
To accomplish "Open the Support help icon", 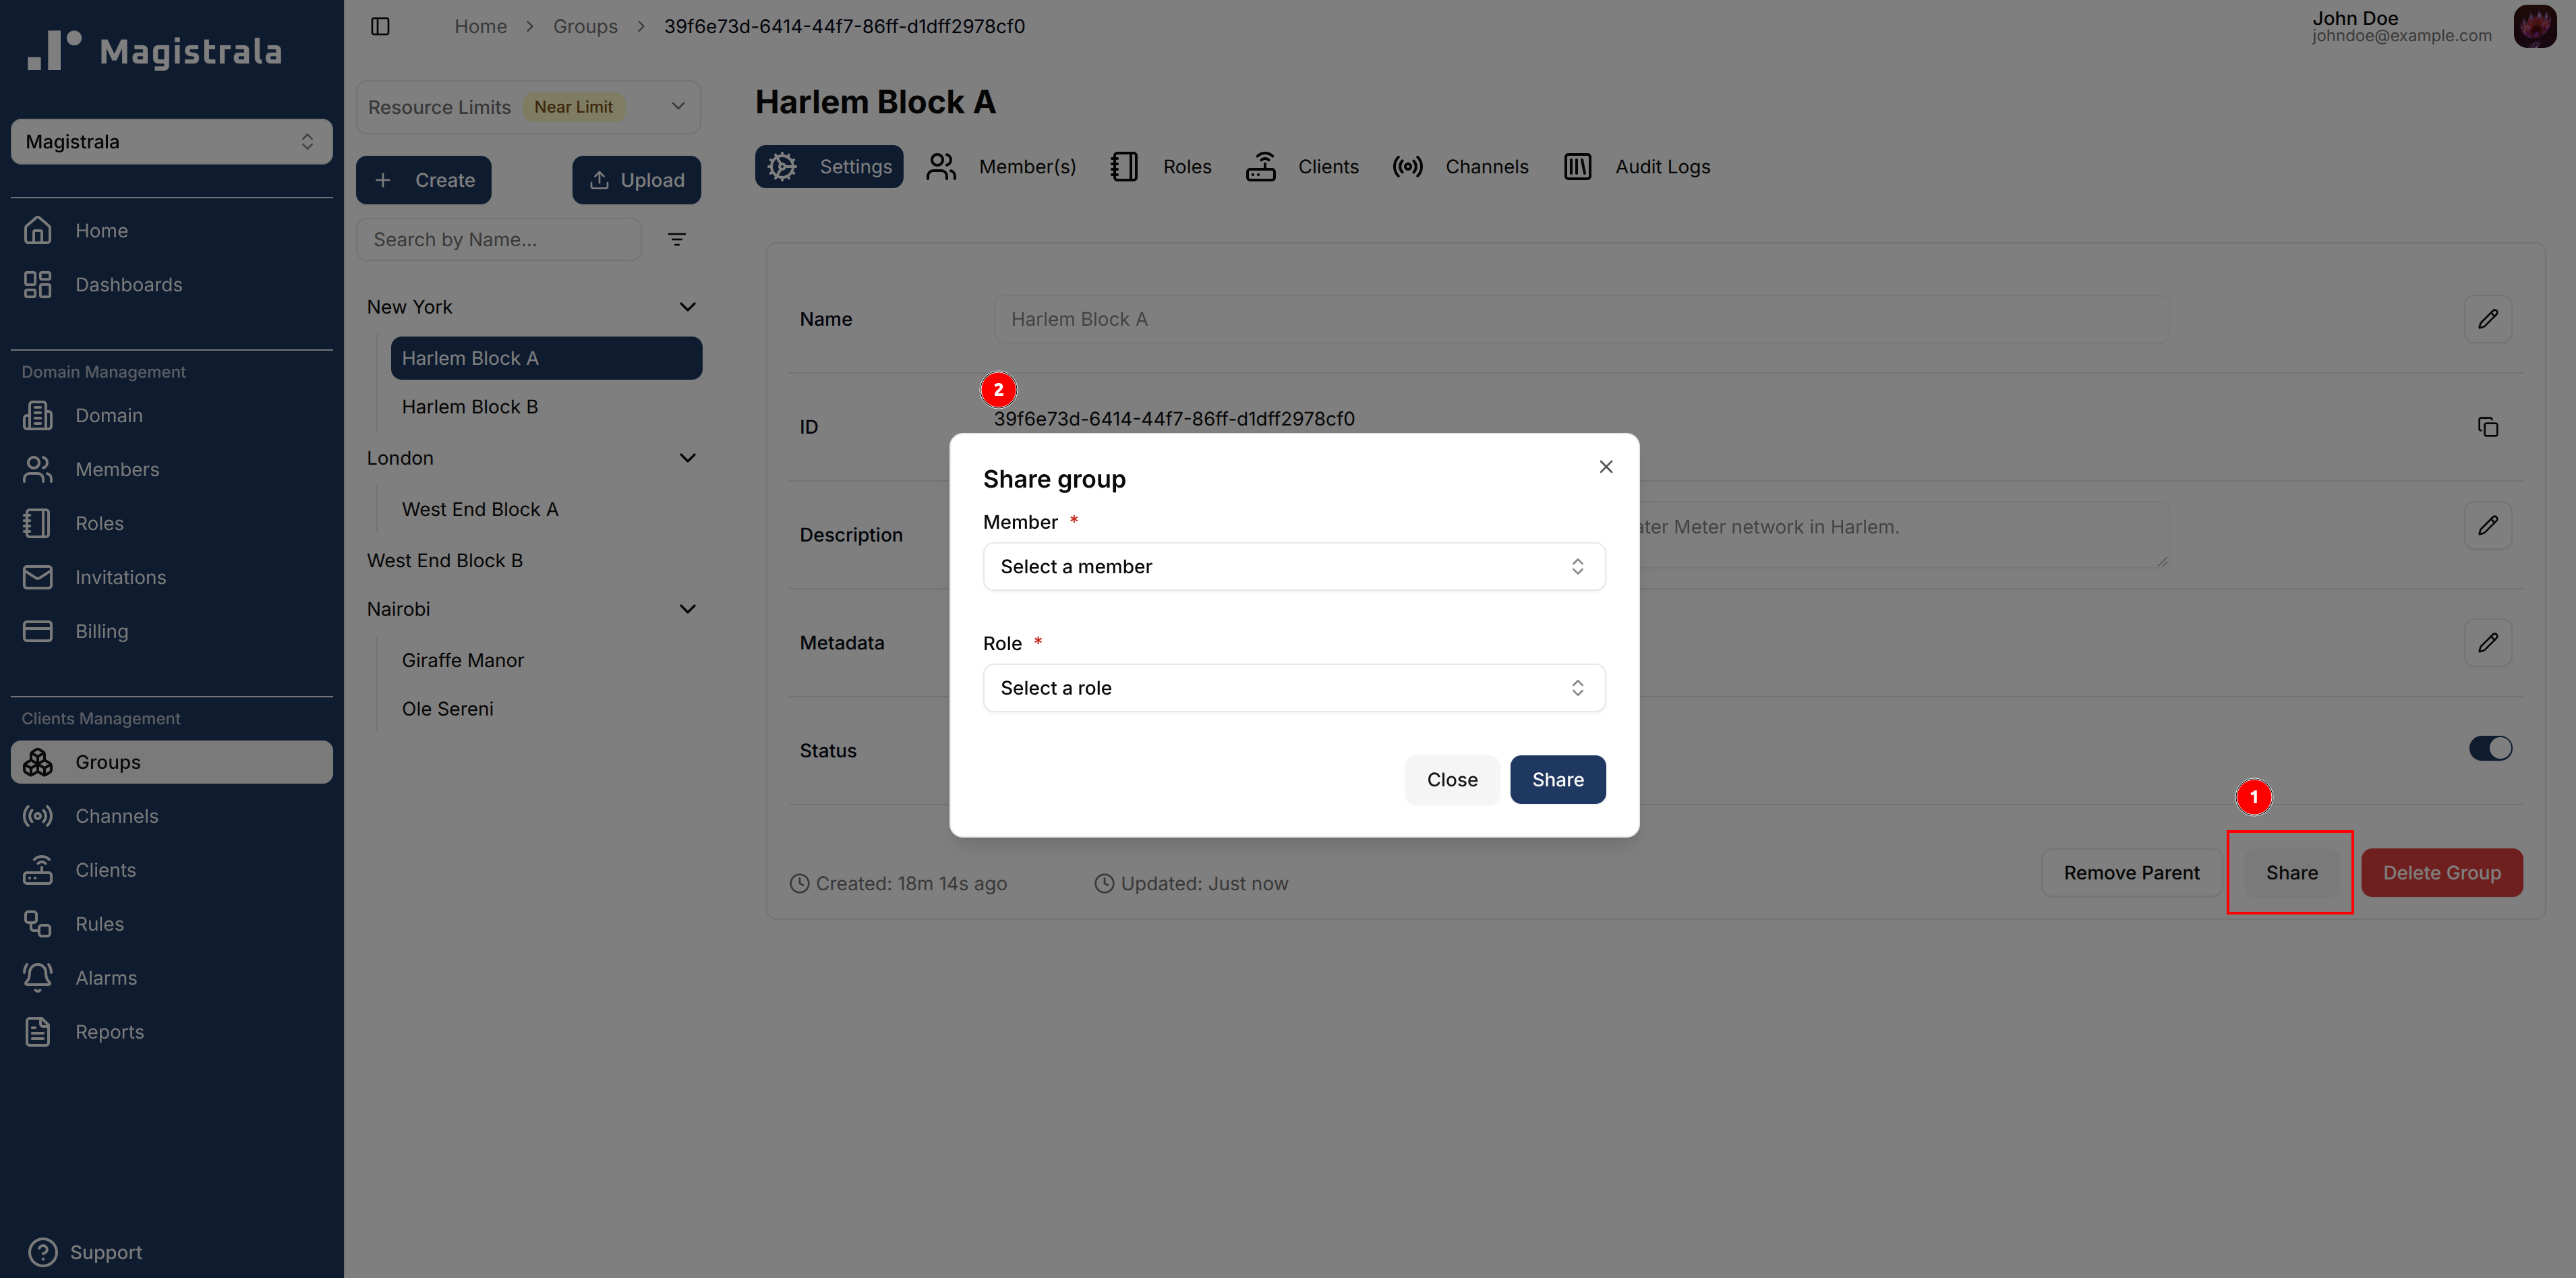I will (43, 1251).
